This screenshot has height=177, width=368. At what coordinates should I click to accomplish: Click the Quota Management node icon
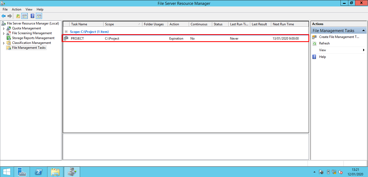click(9, 28)
